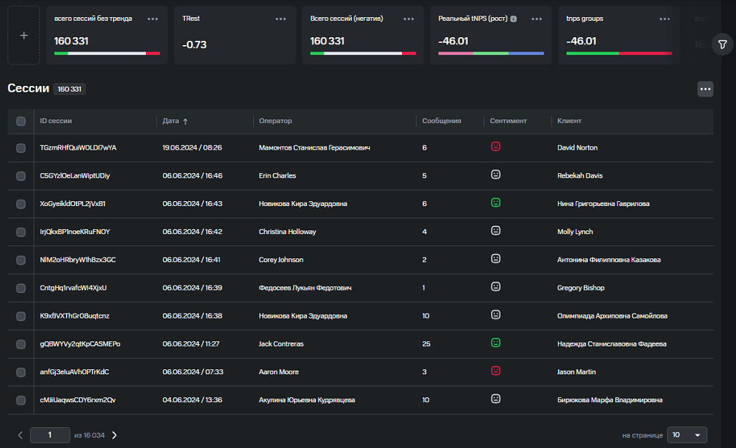
Task: Click client Надежда Станиславовна Фадеева
Action: click(612, 344)
